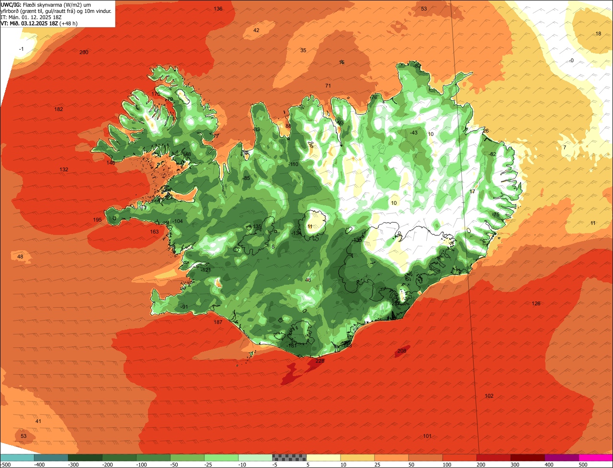Click the value "41" on the map
This screenshot has height=468, width=613.
[38, 421]
